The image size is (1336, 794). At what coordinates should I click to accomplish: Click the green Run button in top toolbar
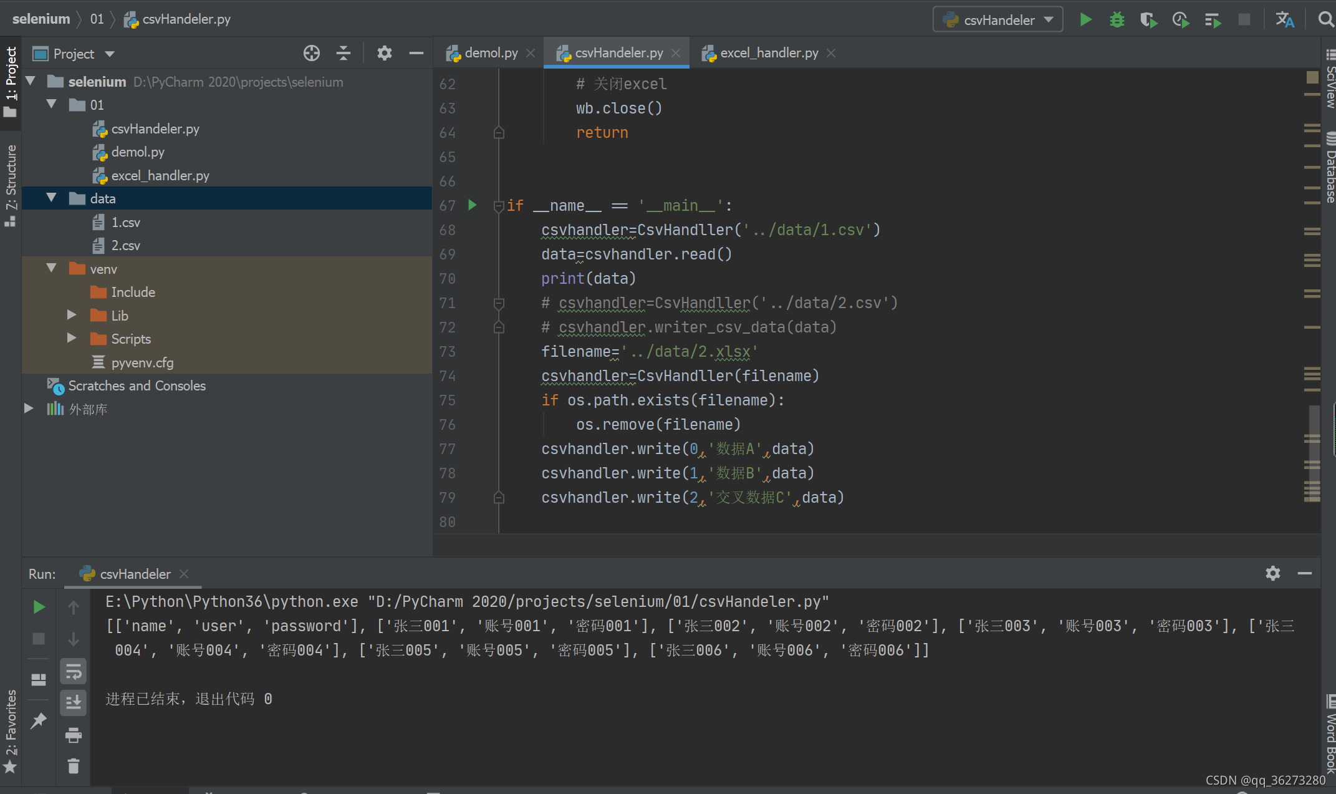(x=1085, y=19)
